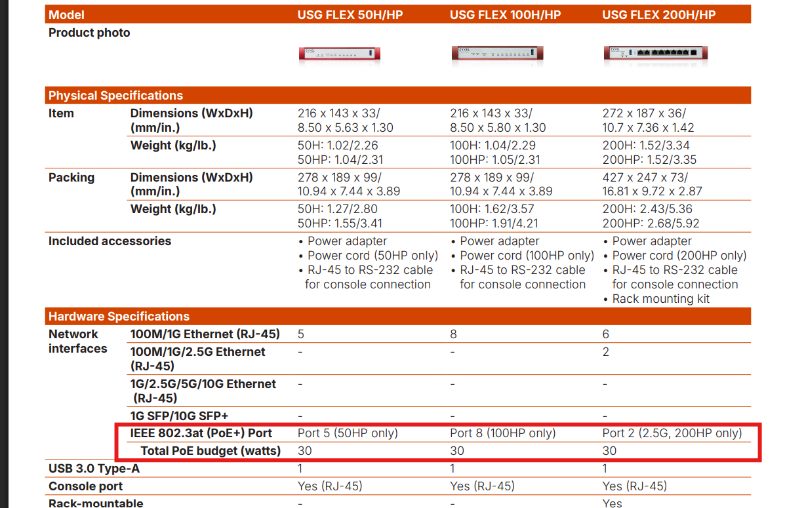The height and width of the screenshot is (508, 785).
Task: Click the 'Network interfaces' row label
Action: [77, 342]
